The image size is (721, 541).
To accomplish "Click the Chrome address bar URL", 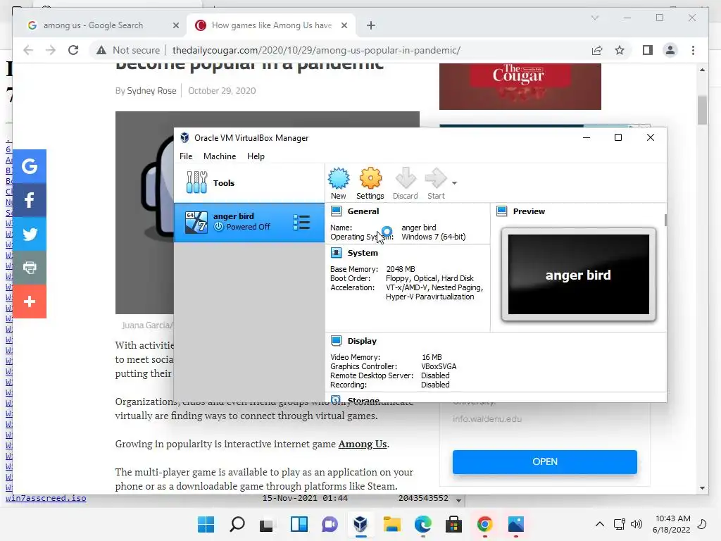I will [316, 50].
